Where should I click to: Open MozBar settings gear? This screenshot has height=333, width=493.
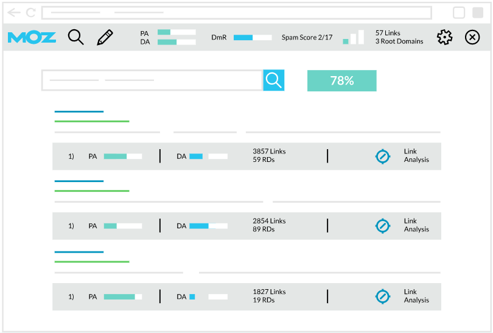click(x=445, y=38)
